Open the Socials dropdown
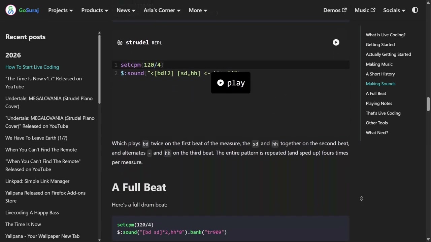431x242 pixels. pyautogui.click(x=394, y=10)
